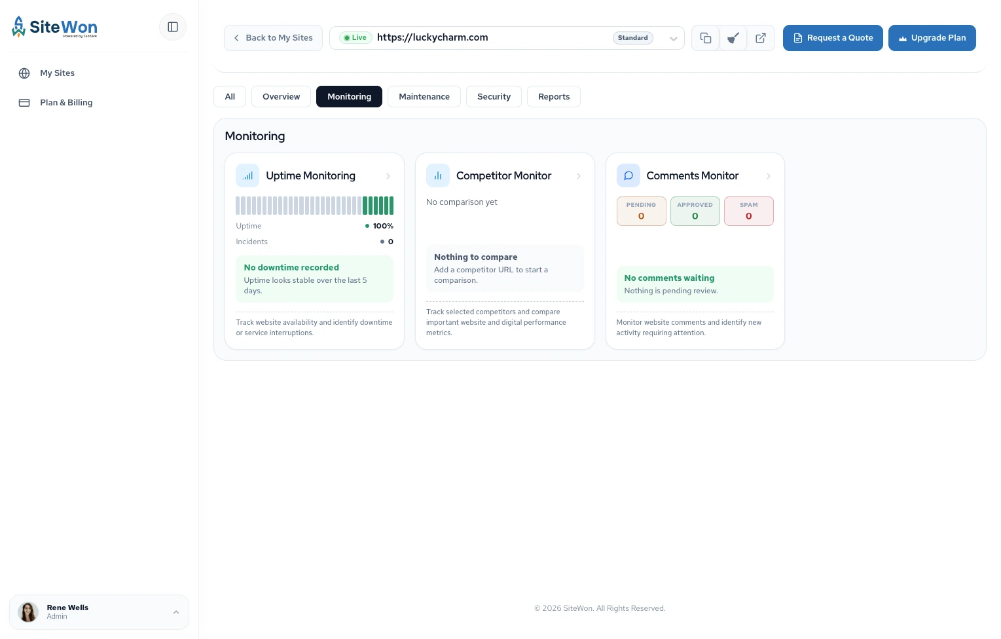Click the Upgrade Plan button
Screen dimensions: 1001x639
coord(932,38)
